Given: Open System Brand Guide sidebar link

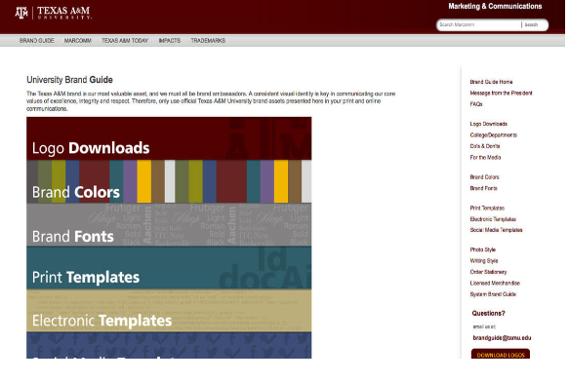Looking at the screenshot, I should point(493,294).
